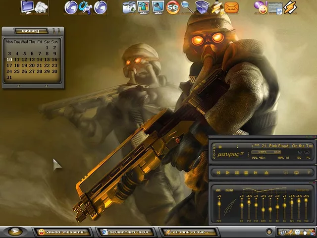Open the blue figure dock icon
This screenshot has height=238, width=317.
(x=85, y=7)
